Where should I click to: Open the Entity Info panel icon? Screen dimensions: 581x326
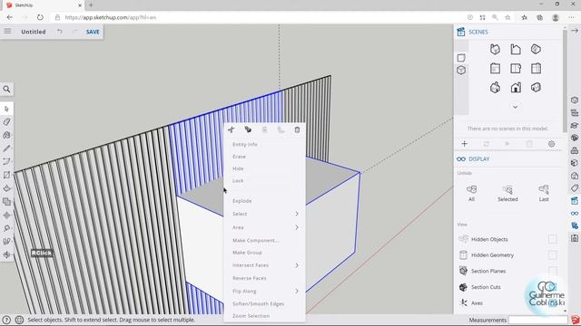[x=575, y=100]
